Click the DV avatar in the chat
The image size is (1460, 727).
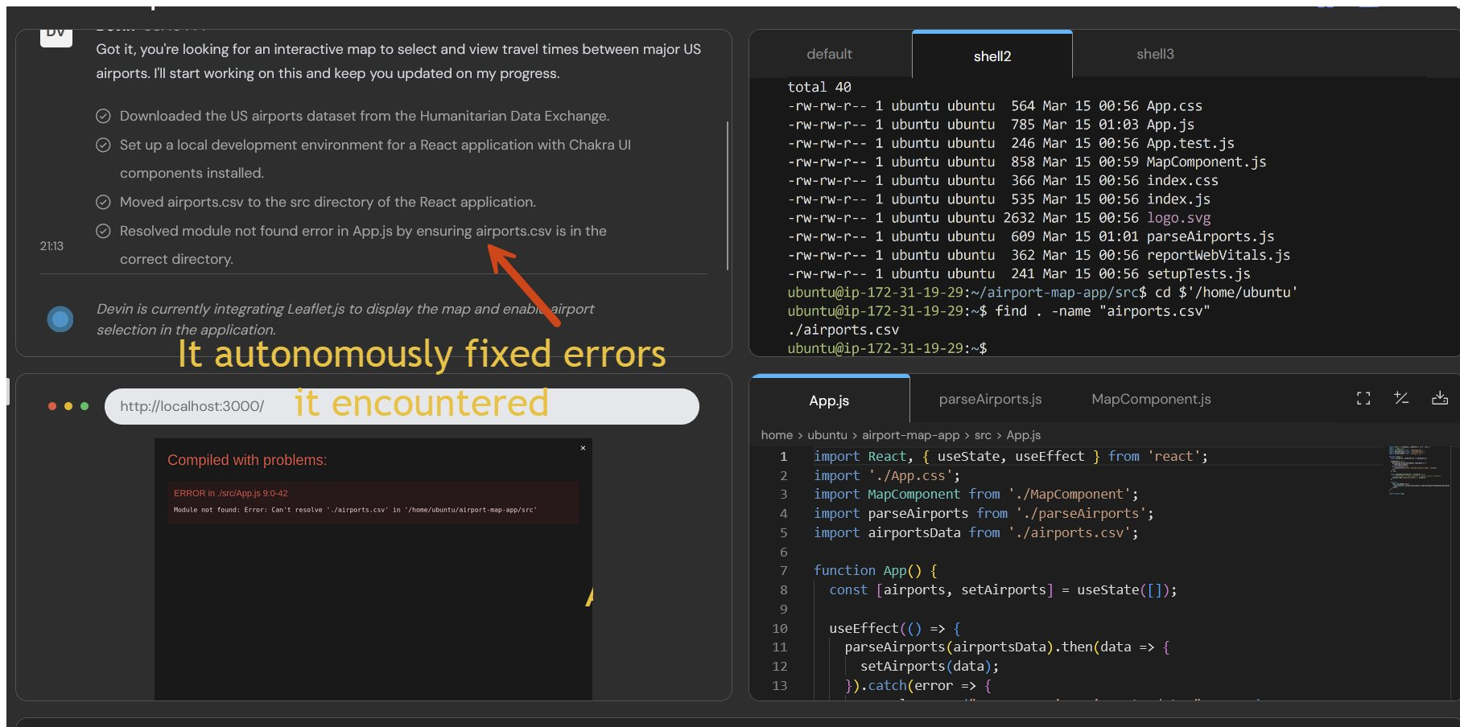click(56, 35)
